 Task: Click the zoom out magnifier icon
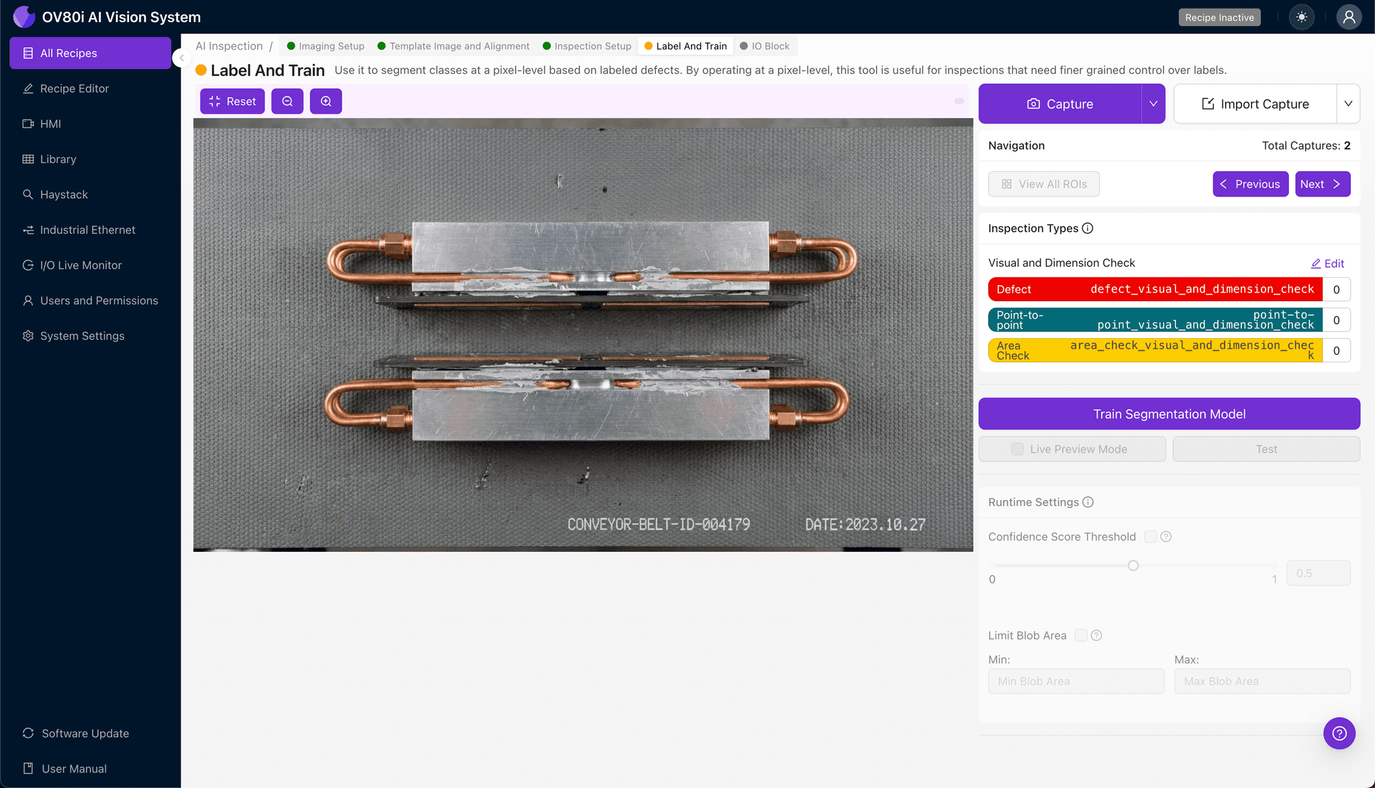(287, 101)
